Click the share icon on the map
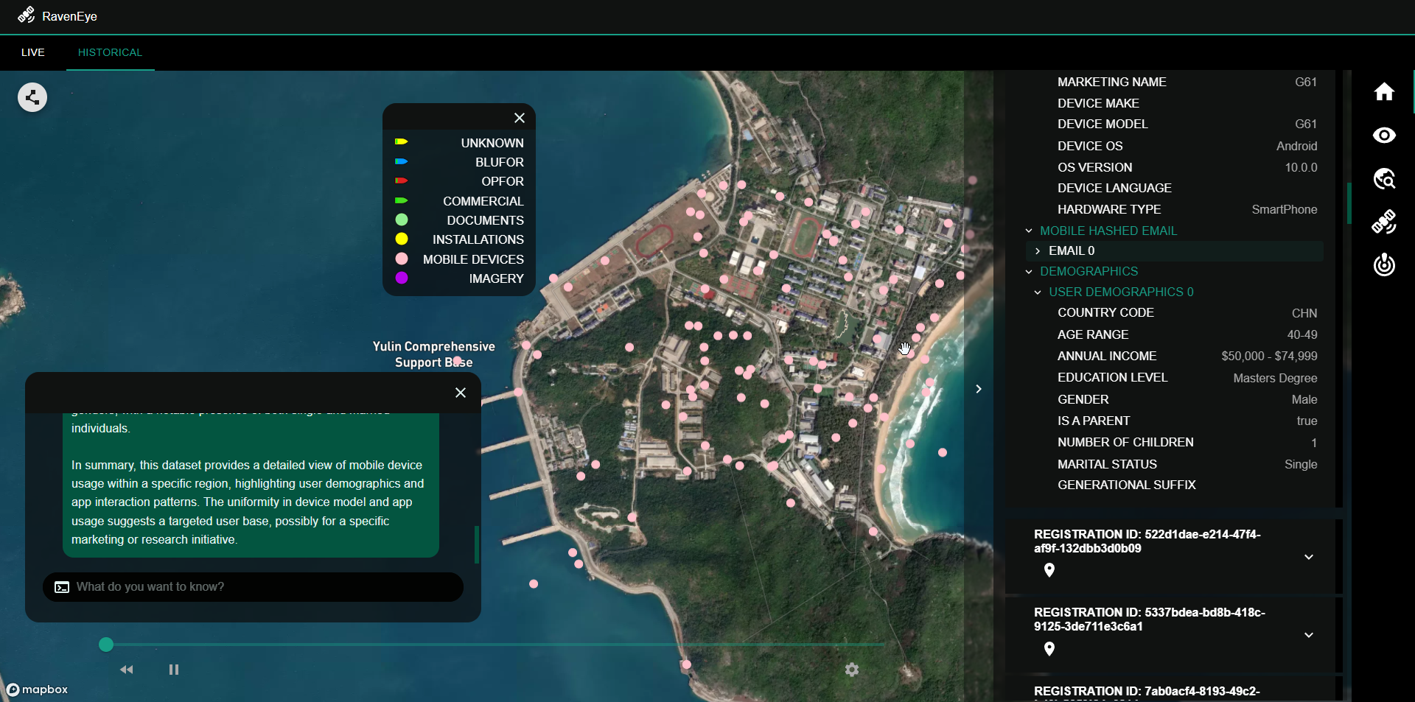The image size is (1415, 702). (x=32, y=97)
